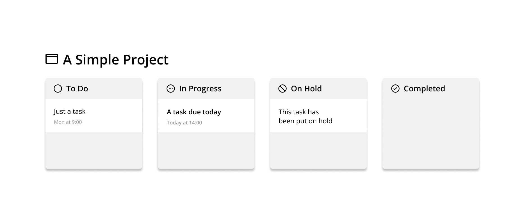Select the circle icon next to 'Just a task'
Image resolution: width=524 pixels, height=218 pixels.
(x=58, y=89)
